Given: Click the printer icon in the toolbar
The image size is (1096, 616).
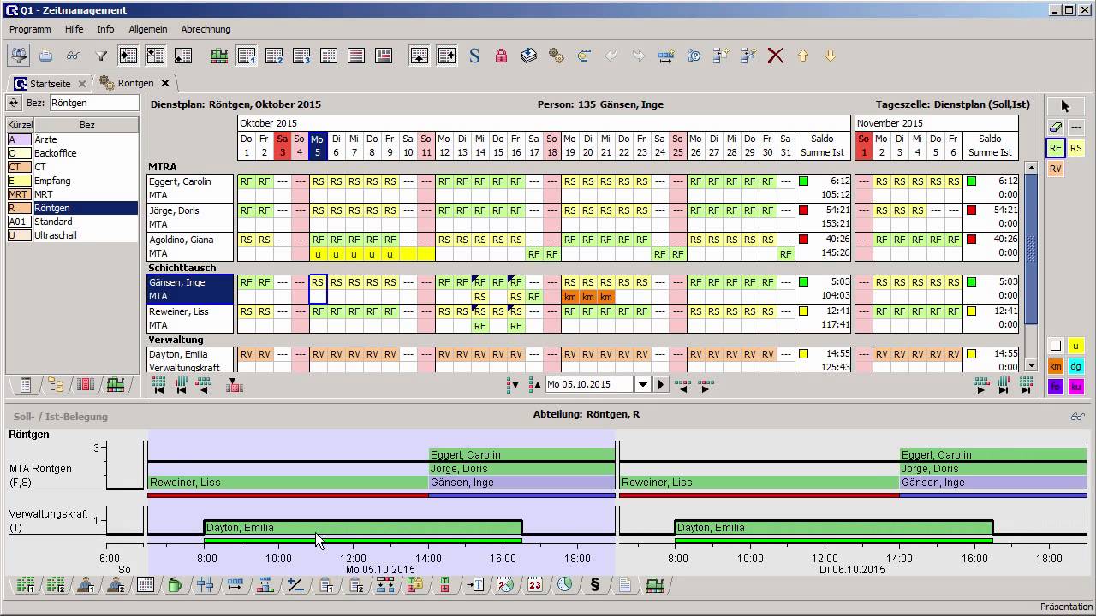Looking at the screenshot, I should tap(46, 56).
